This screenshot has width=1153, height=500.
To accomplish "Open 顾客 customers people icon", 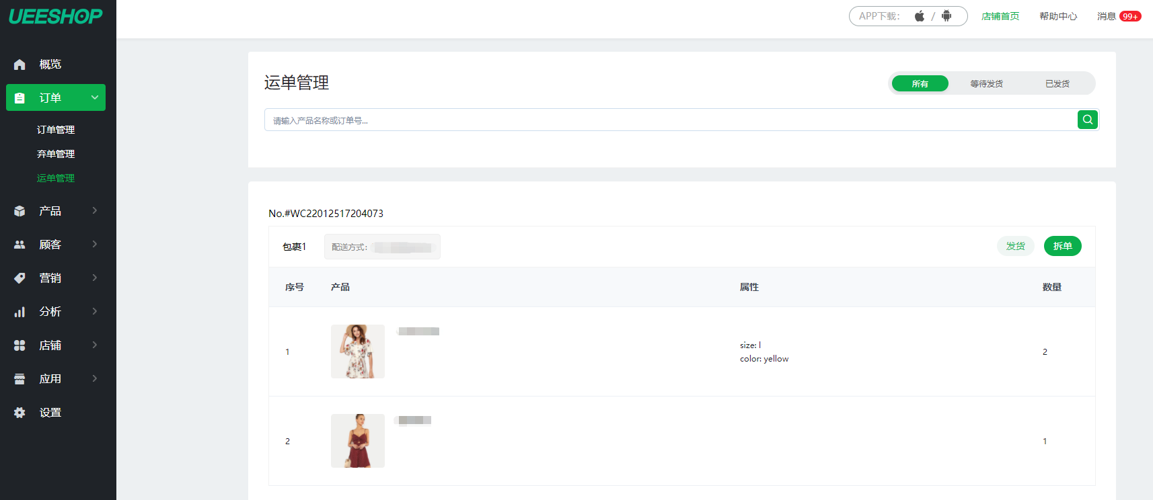I will tap(20, 245).
